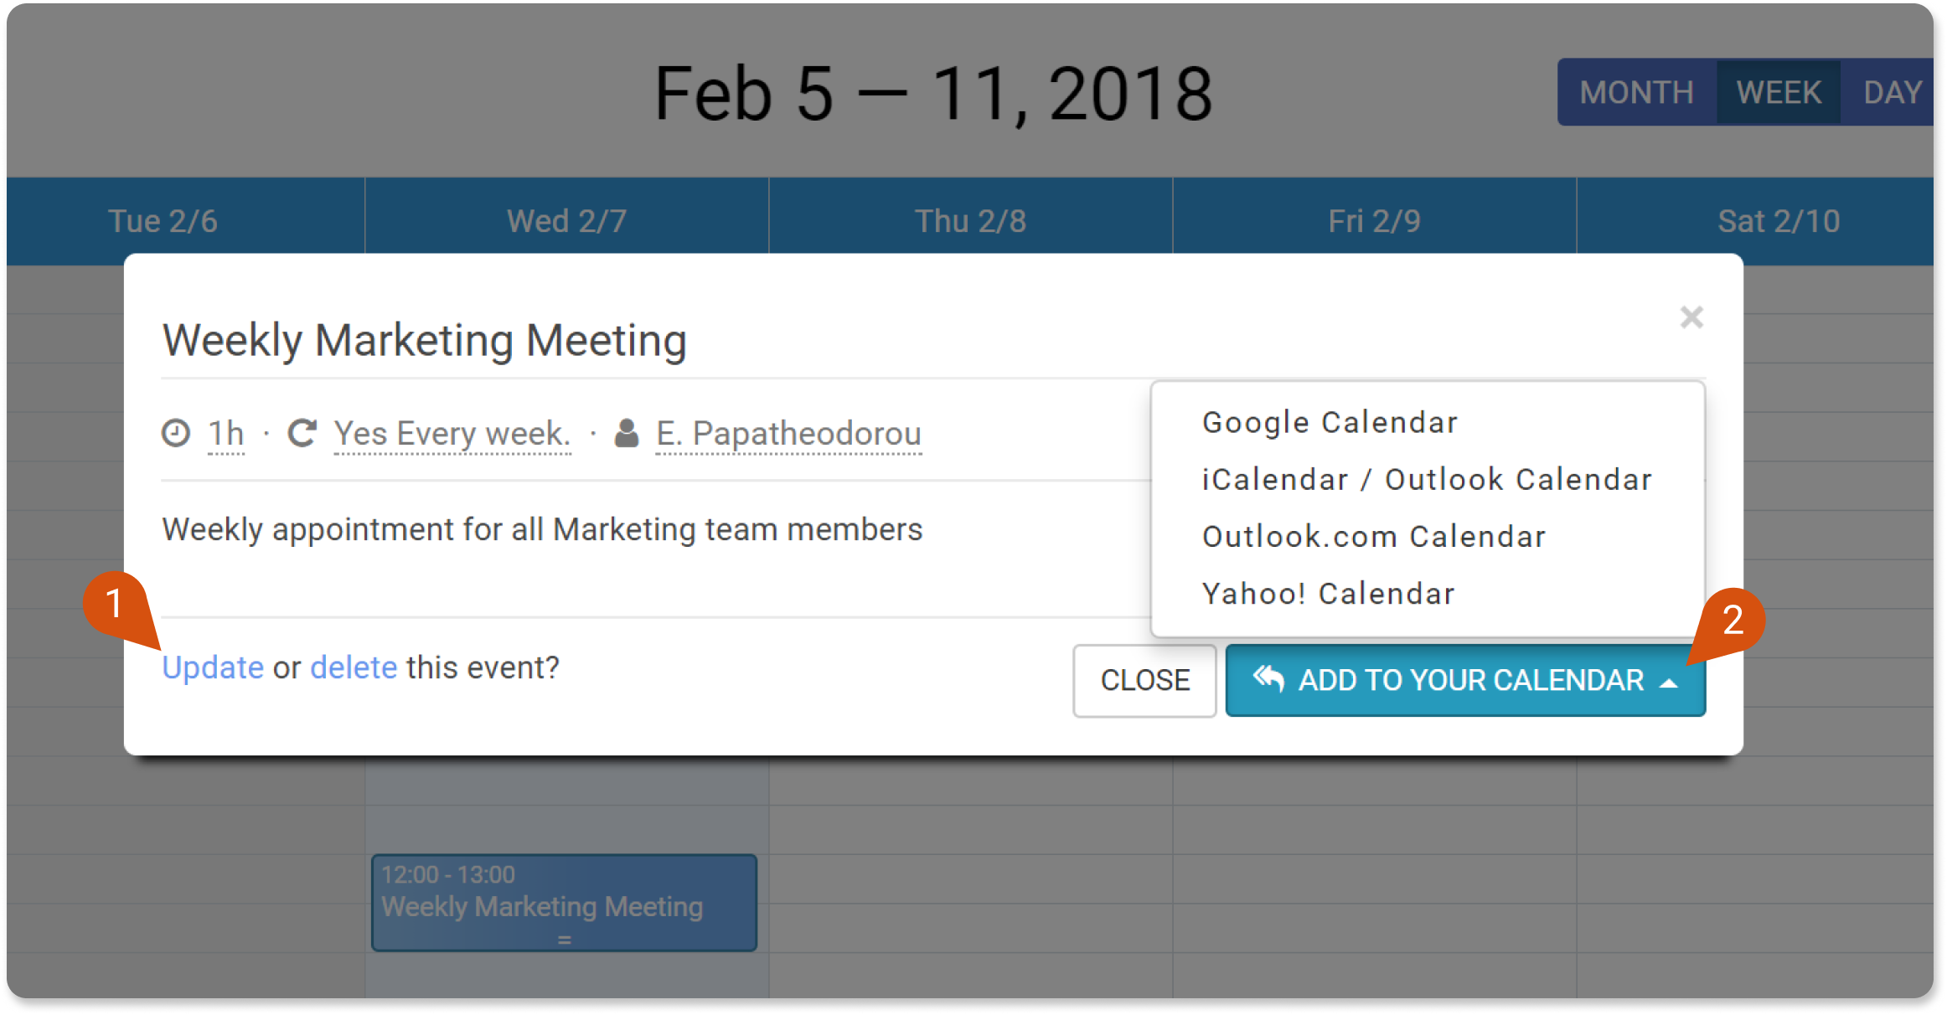The image size is (1947, 1015).
Task: Click the person organizer icon
Action: (627, 433)
